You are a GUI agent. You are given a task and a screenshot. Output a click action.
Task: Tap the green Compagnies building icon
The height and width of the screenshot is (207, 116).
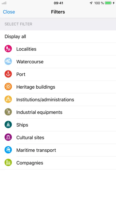(8, 162)
